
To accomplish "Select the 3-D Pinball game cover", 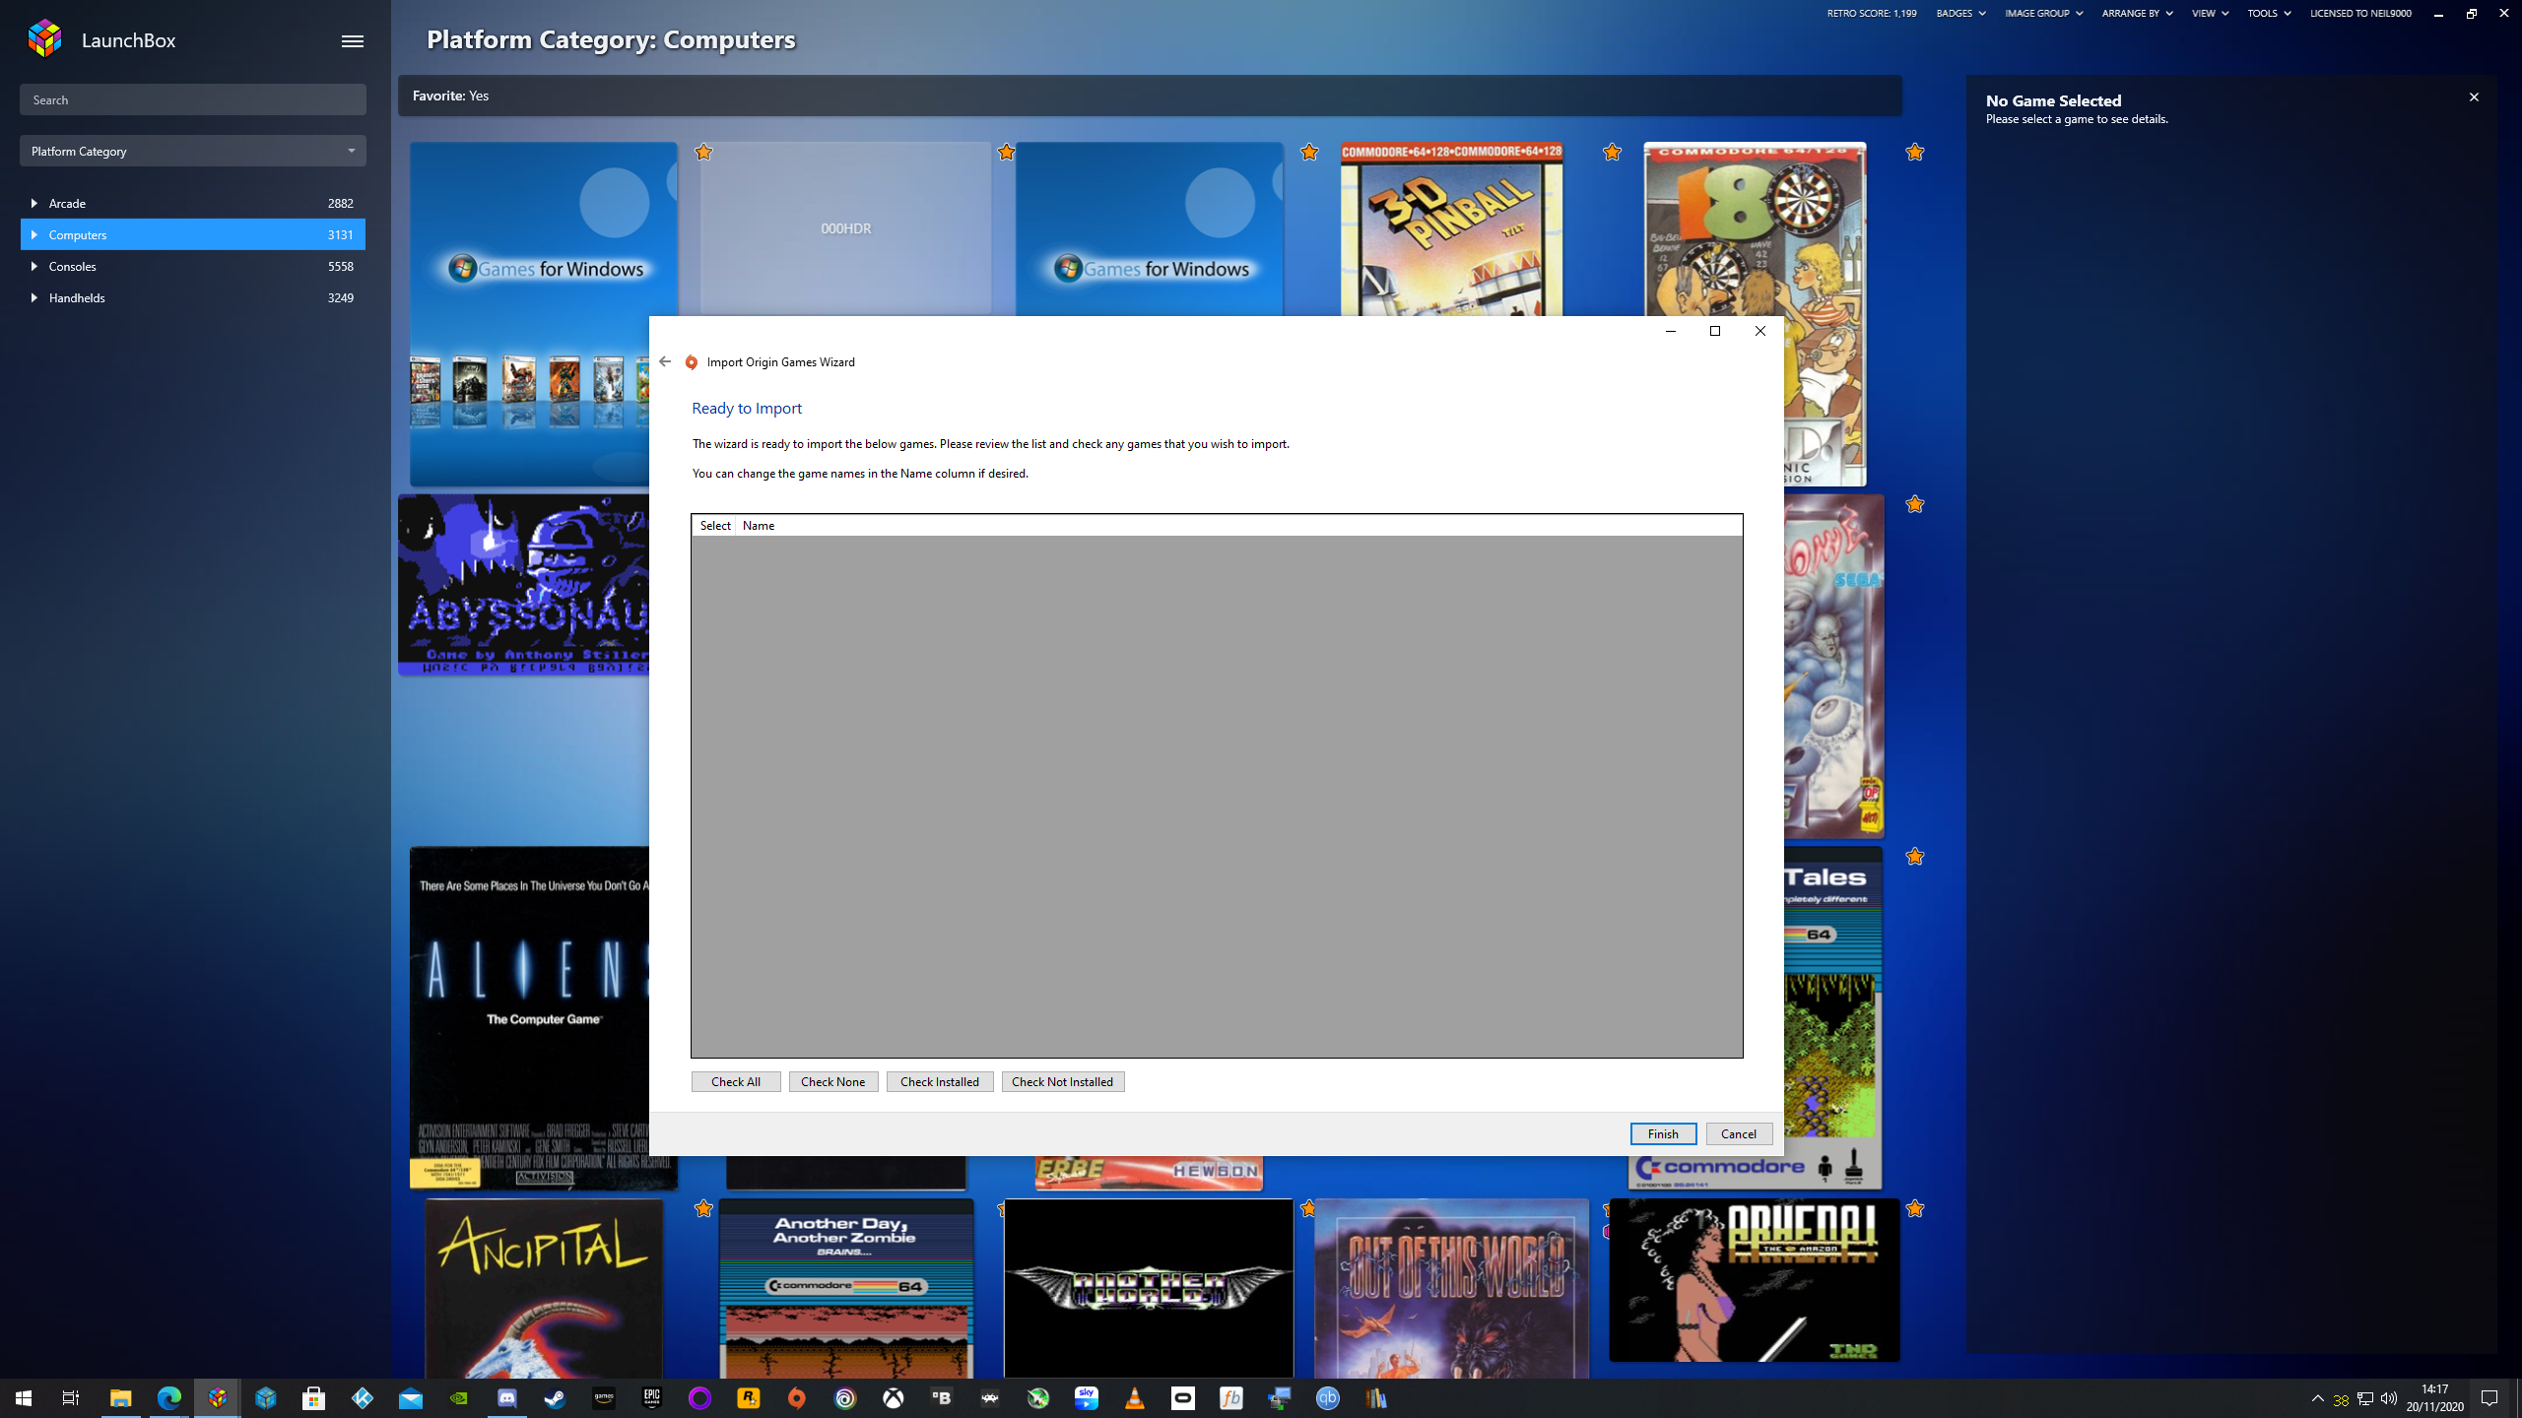I will 1451,228.
